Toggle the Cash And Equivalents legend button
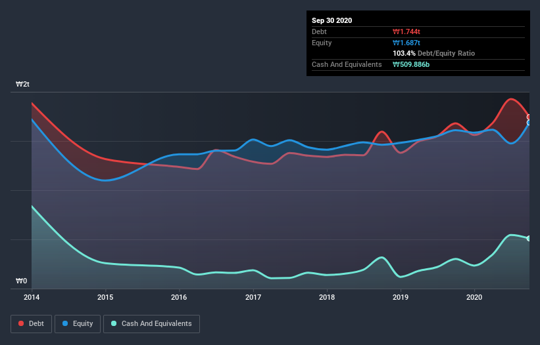Screen dimensions: 540x345 (x=151, y=324)
